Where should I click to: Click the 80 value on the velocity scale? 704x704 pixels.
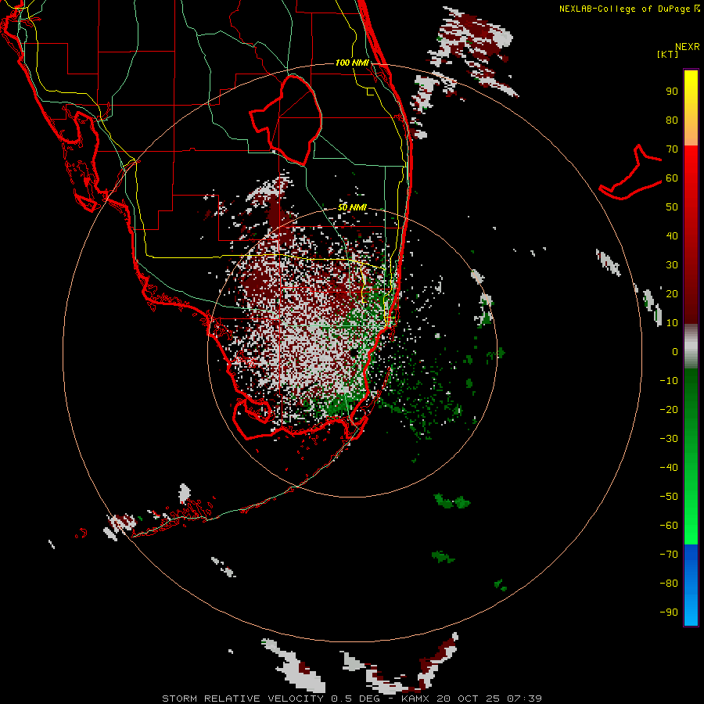click(x=672, y=120)
